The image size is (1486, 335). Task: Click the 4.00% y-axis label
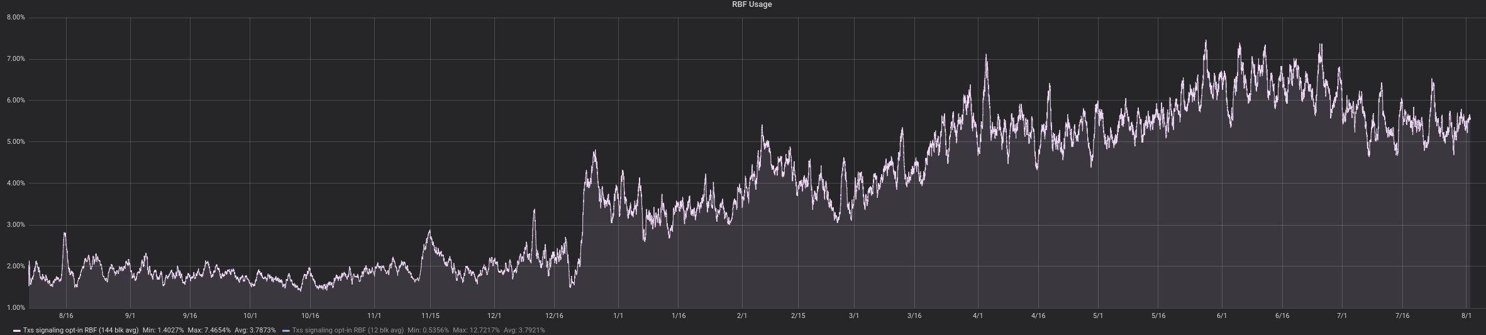[16, 184]
